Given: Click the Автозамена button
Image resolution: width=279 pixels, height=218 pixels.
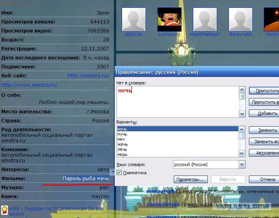Looking at the screenshot, I should [x=264, y=153].
